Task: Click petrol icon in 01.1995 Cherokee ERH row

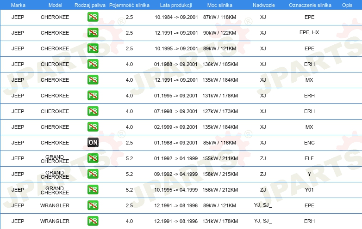Action: coord(93,96)
